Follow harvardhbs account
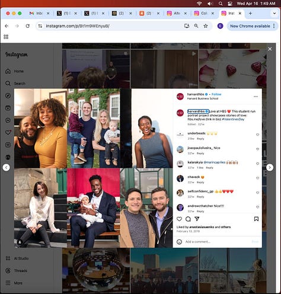Viewport: 281px width, 294px height. (216, 94)
